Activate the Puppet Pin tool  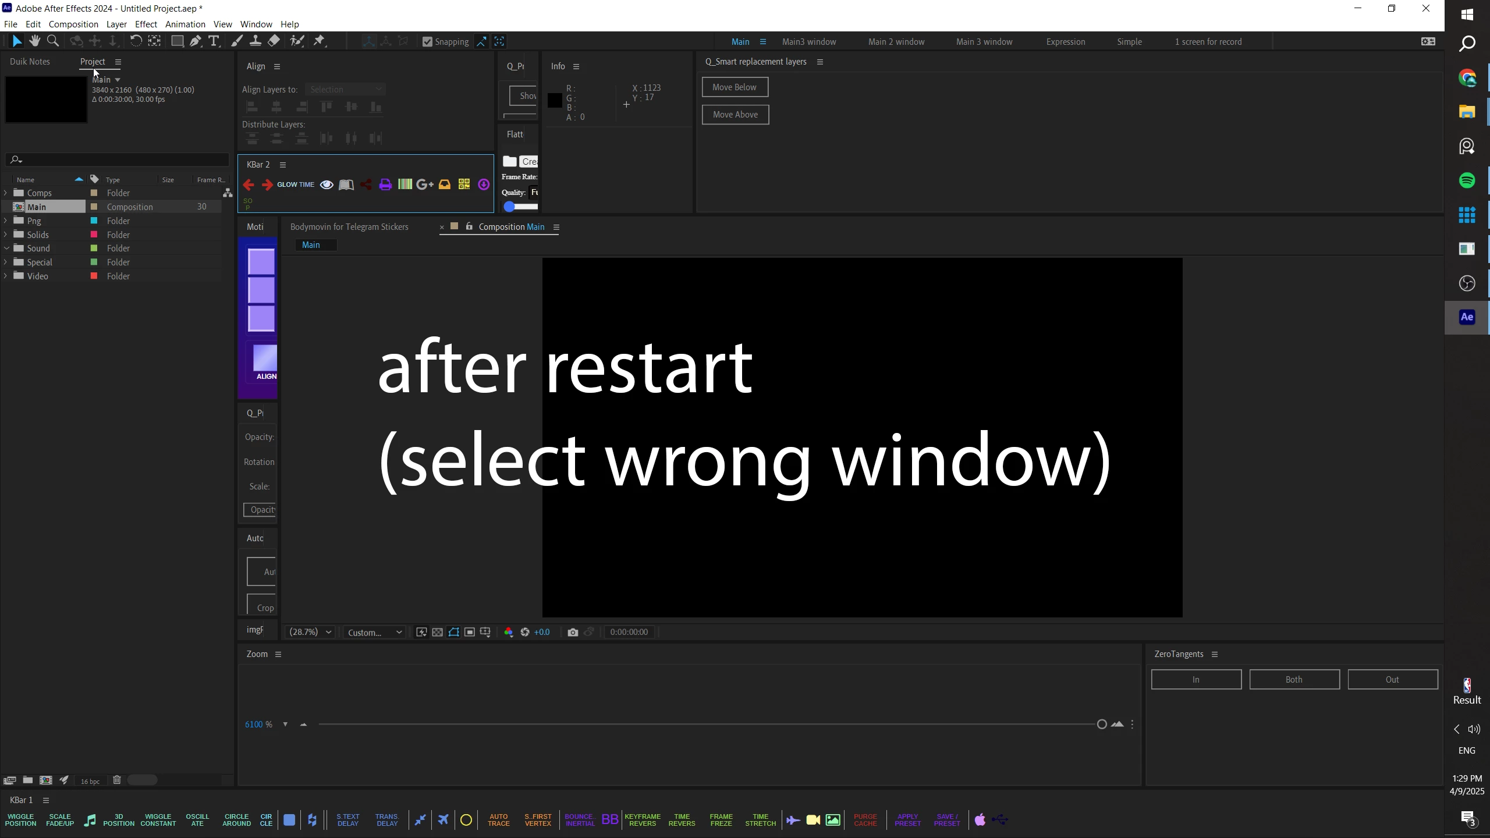coord(319,41)
